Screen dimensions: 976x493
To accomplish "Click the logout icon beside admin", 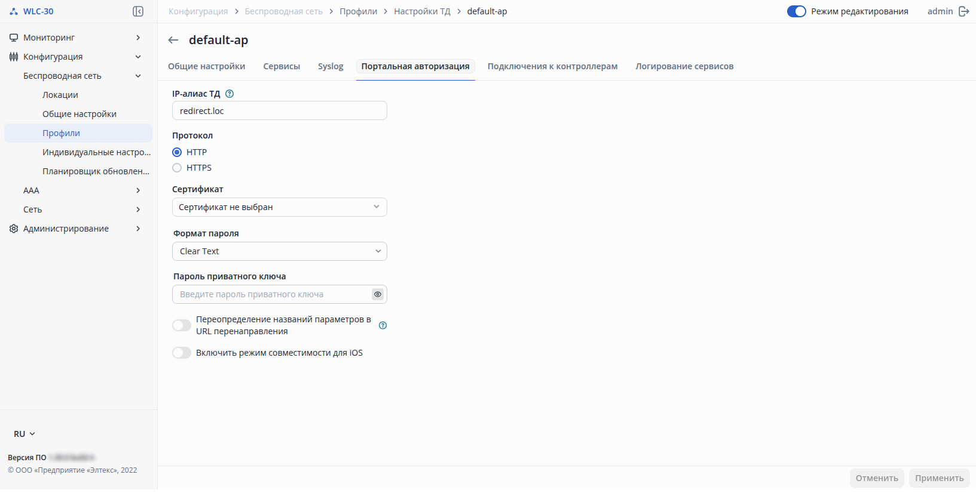I will (963, 11).
